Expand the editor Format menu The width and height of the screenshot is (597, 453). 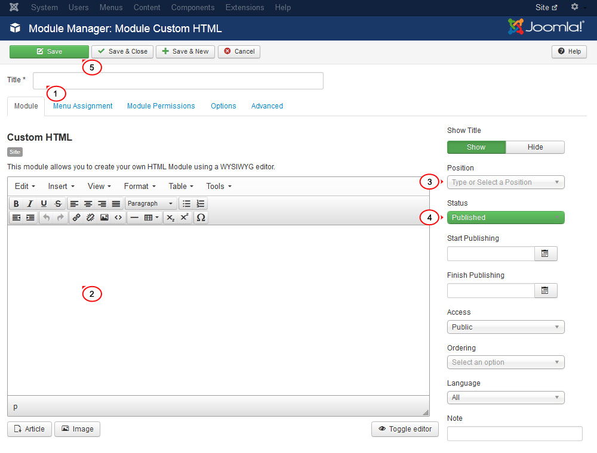point(140,186)
